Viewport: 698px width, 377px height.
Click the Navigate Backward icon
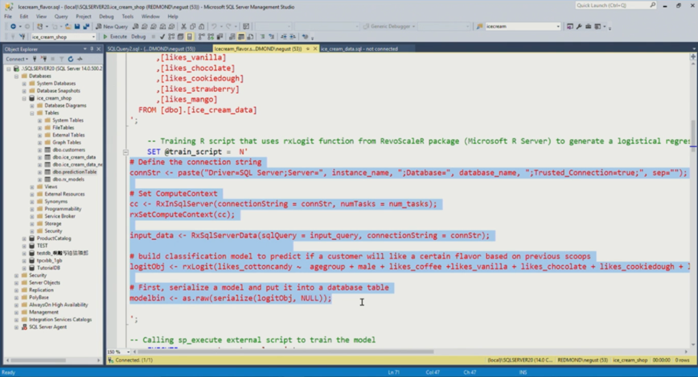point(14,27)
